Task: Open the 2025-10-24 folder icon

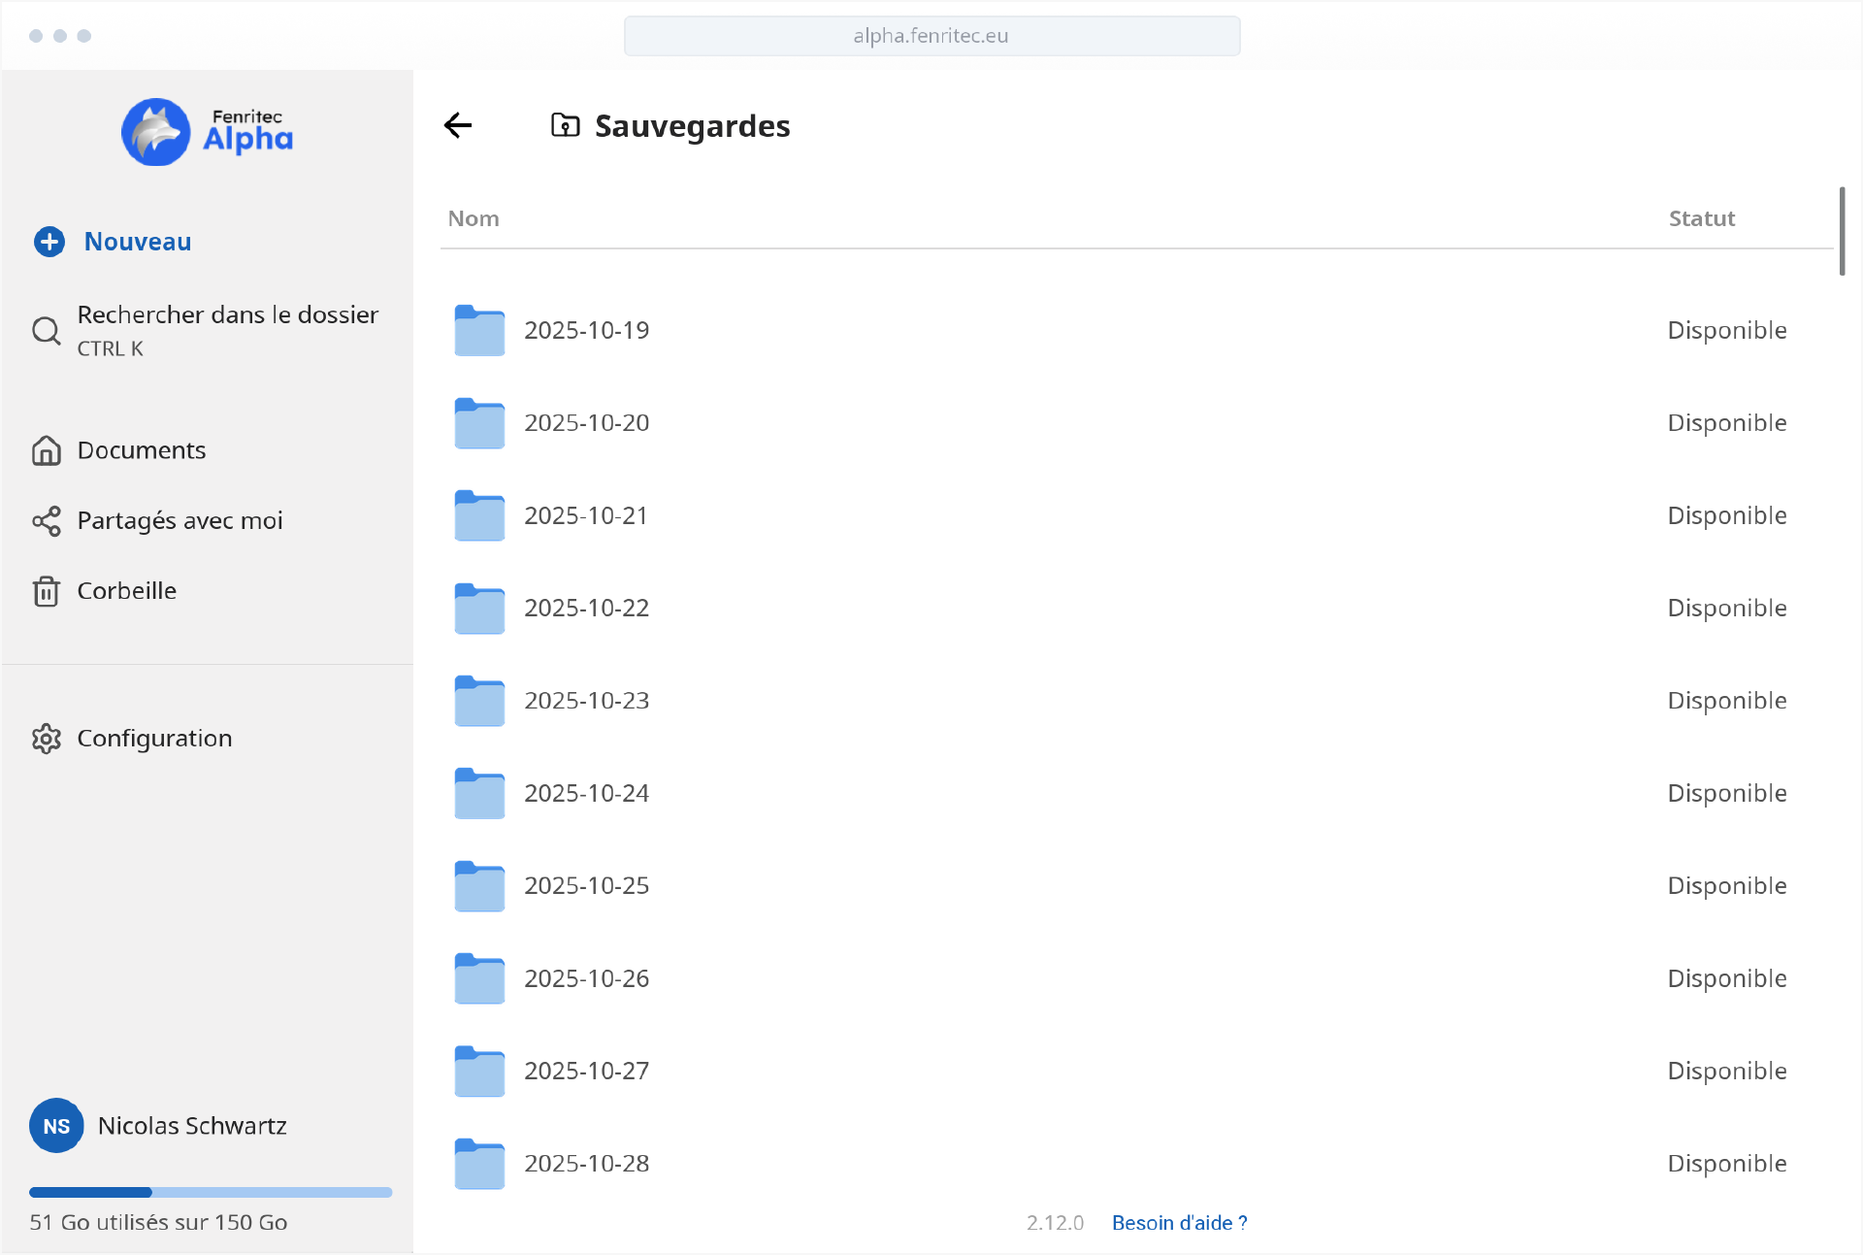Action: 479,793
